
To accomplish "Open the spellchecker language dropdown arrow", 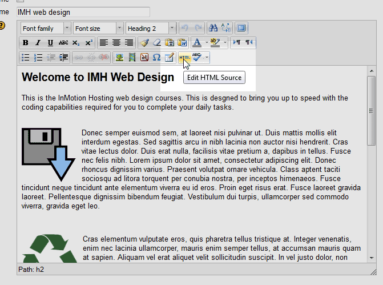I will (x=207, y=58).
